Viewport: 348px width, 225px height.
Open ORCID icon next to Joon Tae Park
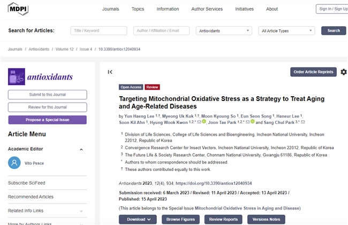pyautogui.click(x=252, y=122)
